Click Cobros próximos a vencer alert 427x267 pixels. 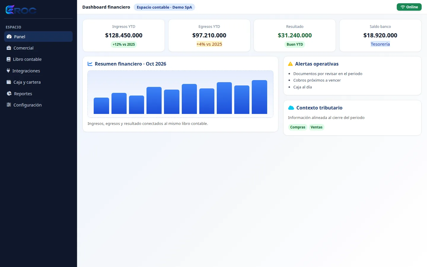(317, 80)
